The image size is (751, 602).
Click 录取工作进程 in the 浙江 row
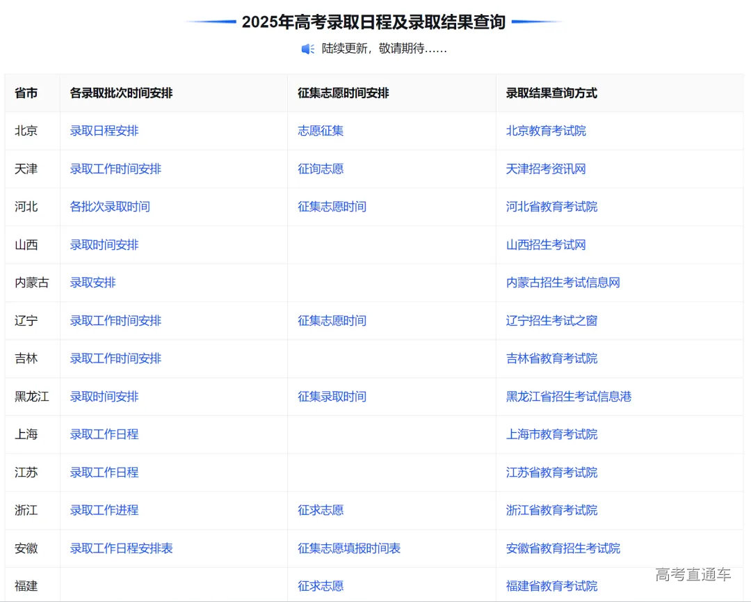point(103,510)
